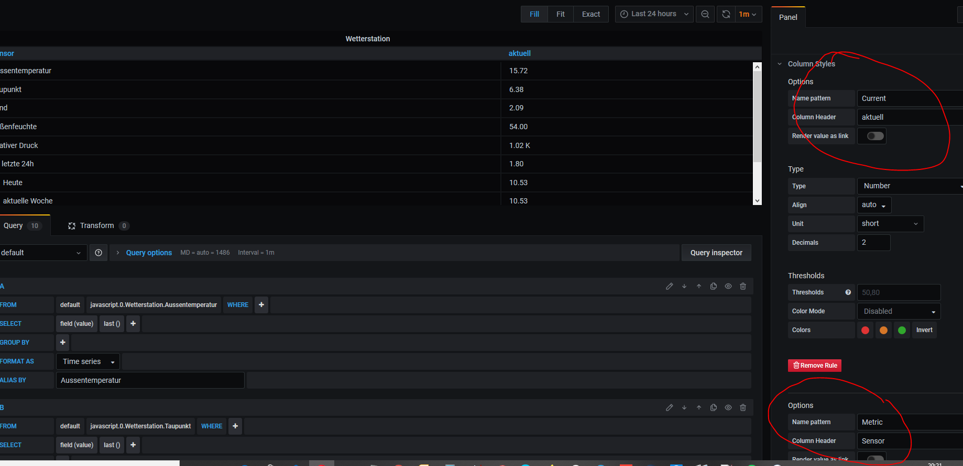Select Fit view mode
Image resolution: width=963 pixels, height=466 pixels.
click(x=561, y=14)
